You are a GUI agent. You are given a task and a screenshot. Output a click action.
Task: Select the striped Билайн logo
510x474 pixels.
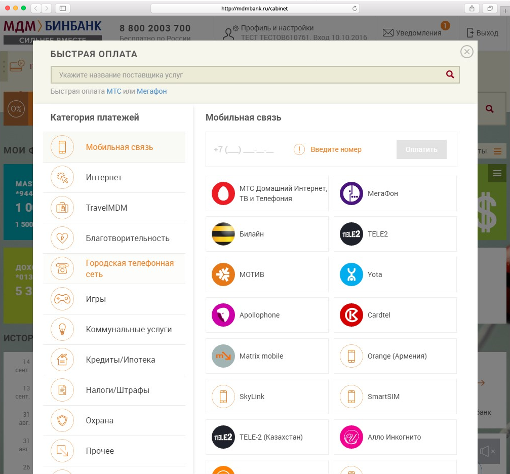pyautogui.click(x=223, y=234)
